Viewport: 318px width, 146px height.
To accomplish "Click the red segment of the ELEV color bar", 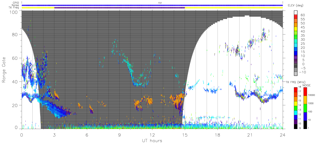I will pos(296,17).
